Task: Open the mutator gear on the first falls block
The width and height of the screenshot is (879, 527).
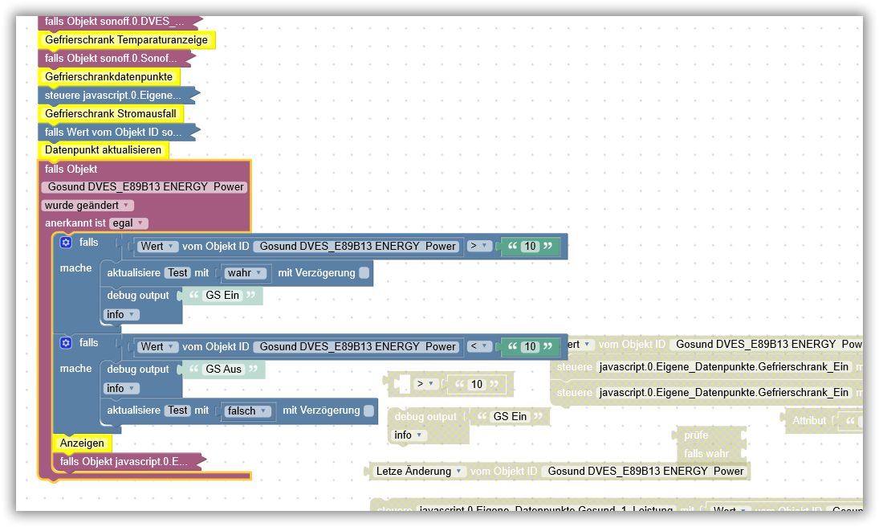Action: click(65, 242)
